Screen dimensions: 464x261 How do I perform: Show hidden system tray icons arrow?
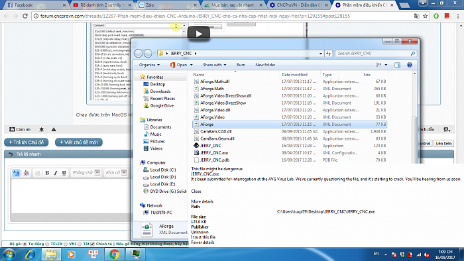(386, 254)
